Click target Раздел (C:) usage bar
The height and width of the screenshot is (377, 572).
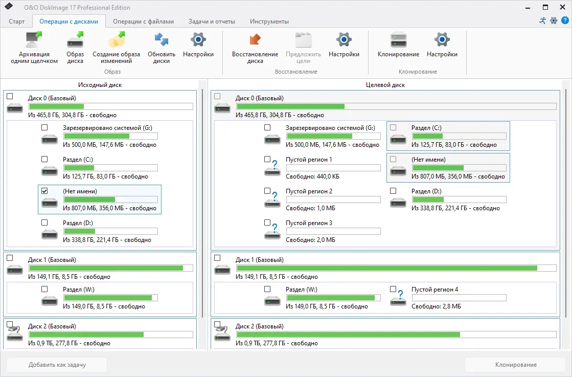(x=459, y=136)
